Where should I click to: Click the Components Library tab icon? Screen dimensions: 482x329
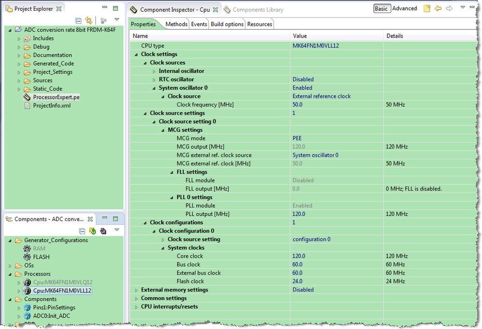pos(227,10)
